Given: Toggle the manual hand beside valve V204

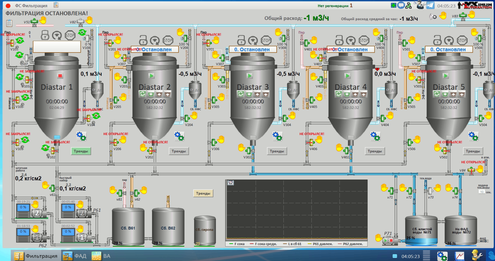Looking at the screenshot, I should tap(194, 116).
